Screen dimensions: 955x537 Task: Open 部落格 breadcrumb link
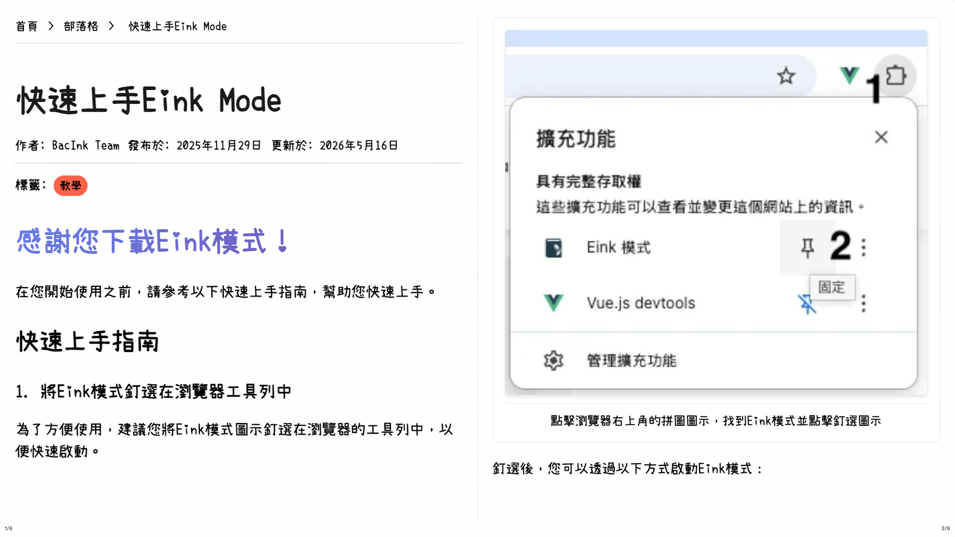pos(81,26)
